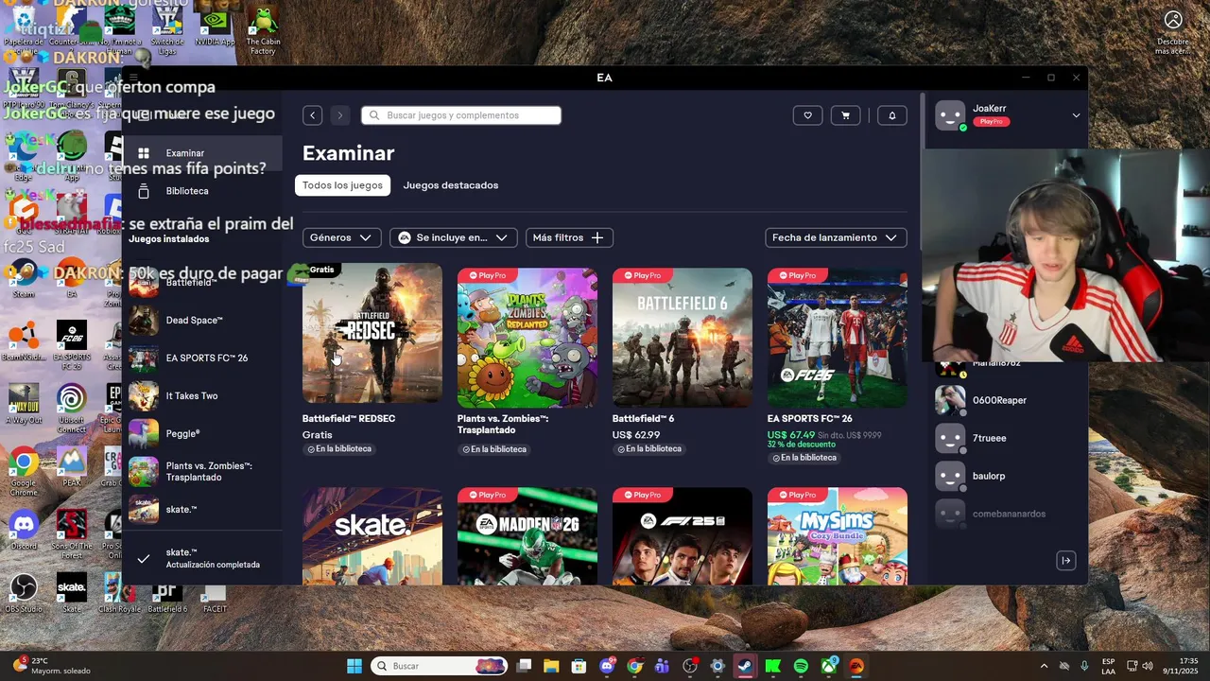Click Windows Start button
Viewport: 1210px width, 681px height.
click(354, 666)
